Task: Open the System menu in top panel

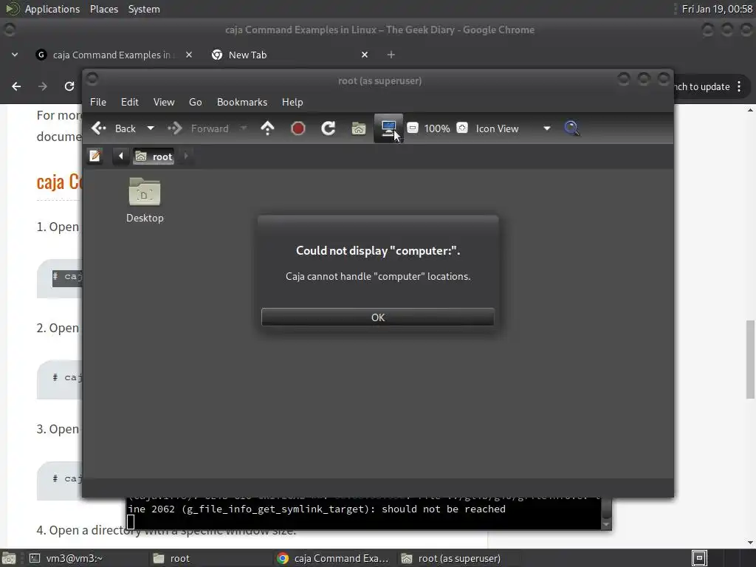Action: 144,9
